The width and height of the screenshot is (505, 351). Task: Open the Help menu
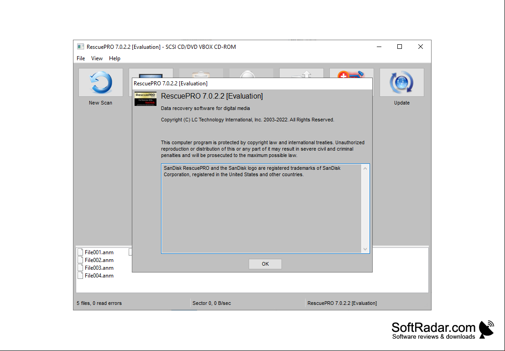pos(115,58)
